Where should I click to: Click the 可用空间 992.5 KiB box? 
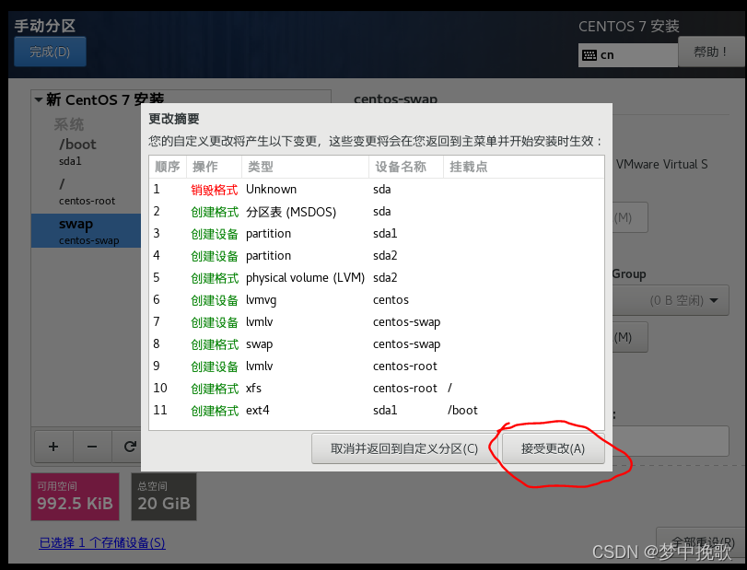76,496
